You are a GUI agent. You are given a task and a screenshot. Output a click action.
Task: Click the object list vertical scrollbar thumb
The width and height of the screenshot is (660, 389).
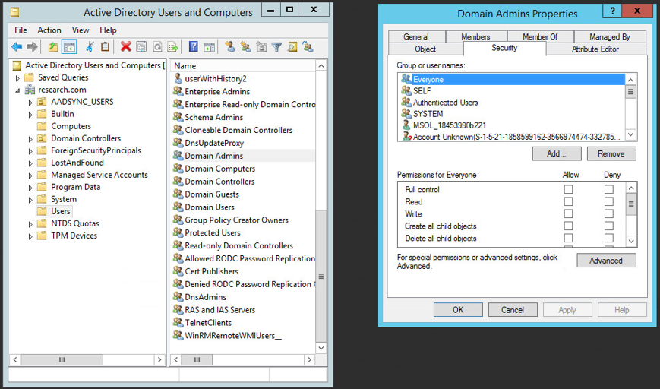click(321, 276)
